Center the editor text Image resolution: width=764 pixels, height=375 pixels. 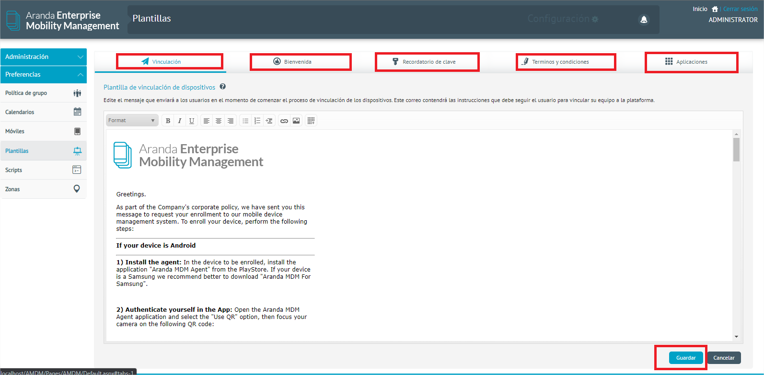[219, 121]
